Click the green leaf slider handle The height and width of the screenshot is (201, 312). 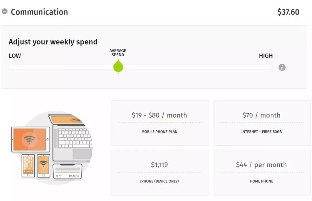(118, 67)
